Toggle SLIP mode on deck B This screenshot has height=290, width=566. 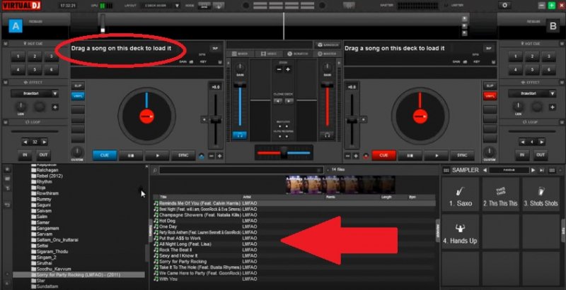[x=490, y=86]
